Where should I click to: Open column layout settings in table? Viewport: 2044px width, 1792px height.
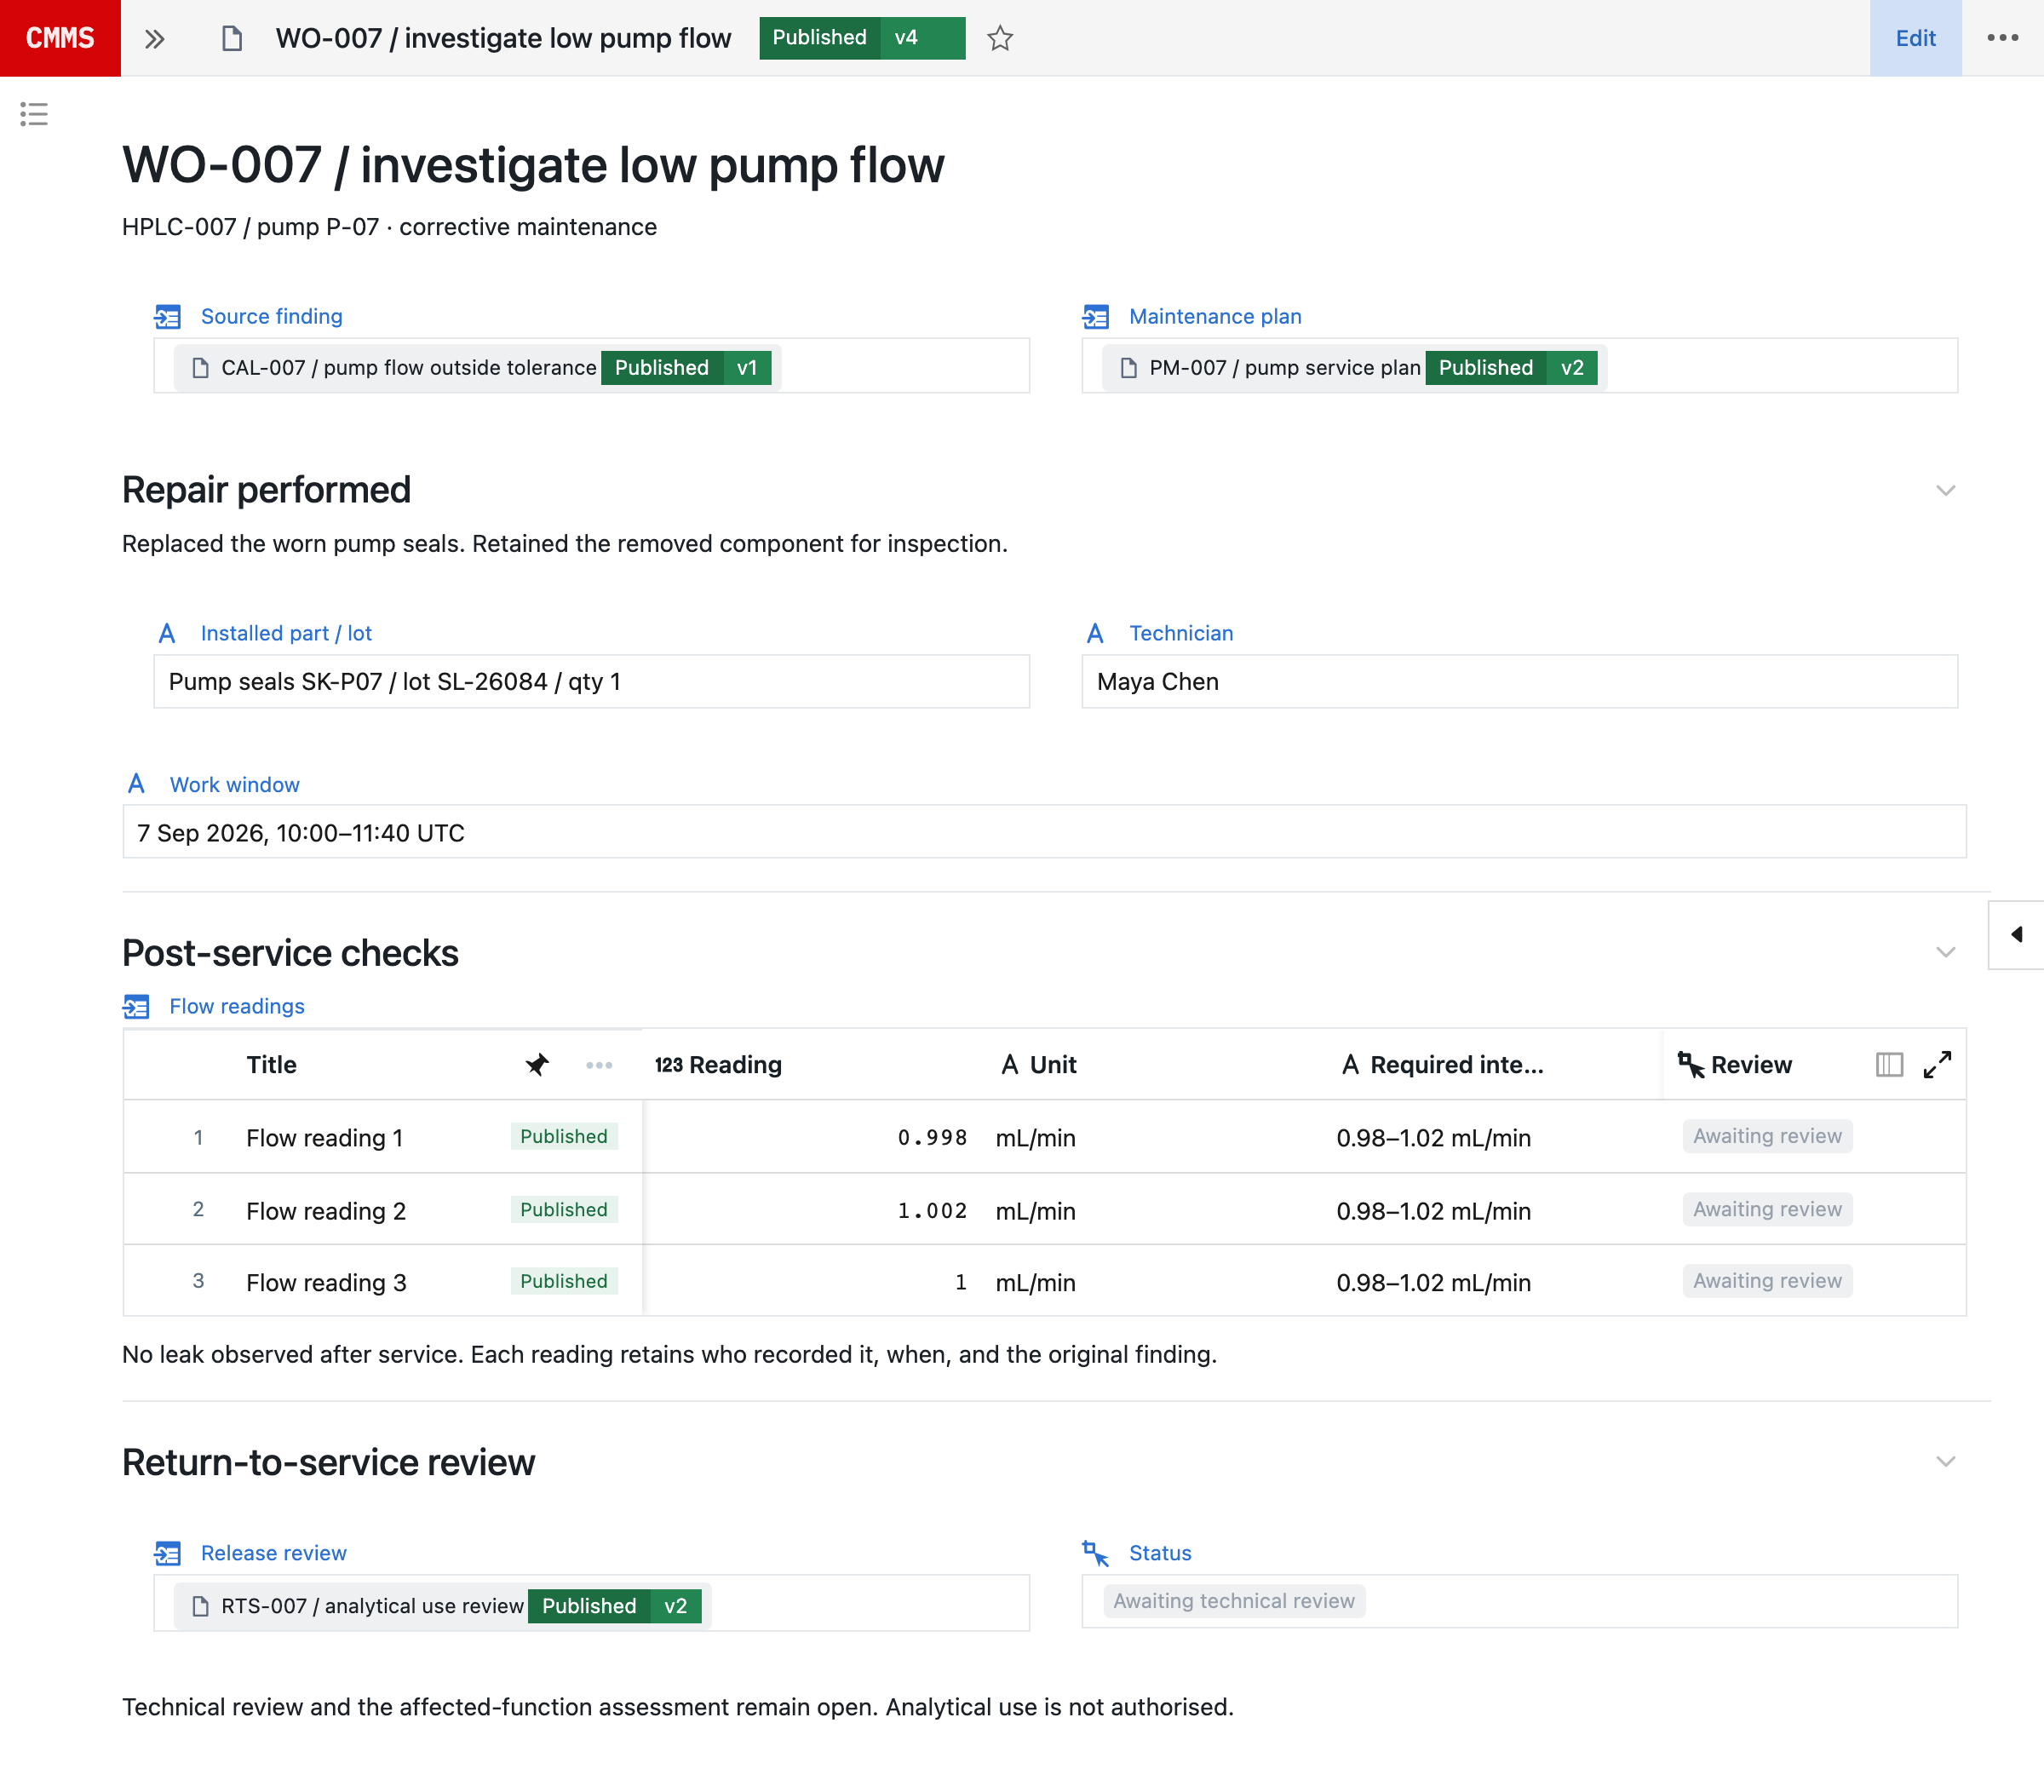point(1889,1064)
